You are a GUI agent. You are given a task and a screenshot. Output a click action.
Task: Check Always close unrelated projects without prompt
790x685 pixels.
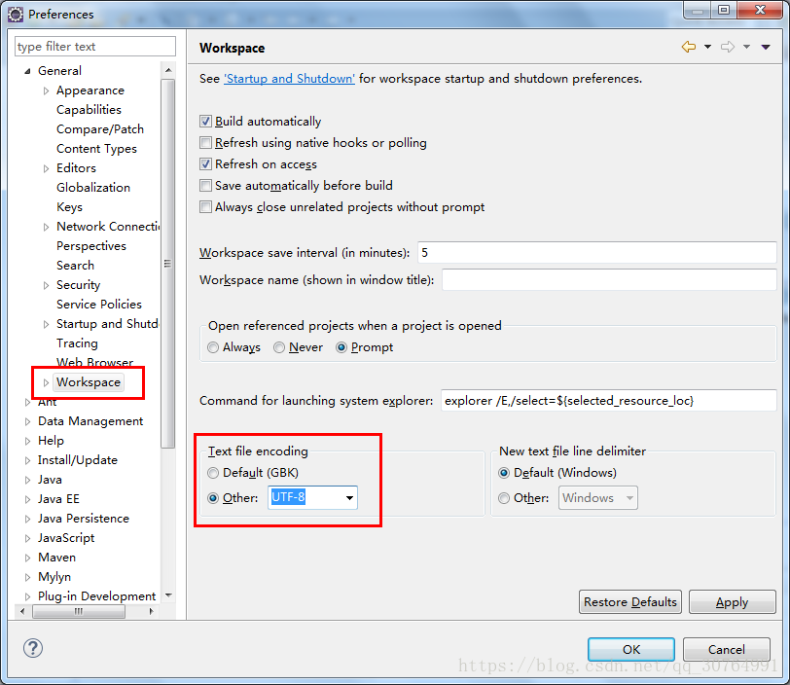(x=205, y=206)
